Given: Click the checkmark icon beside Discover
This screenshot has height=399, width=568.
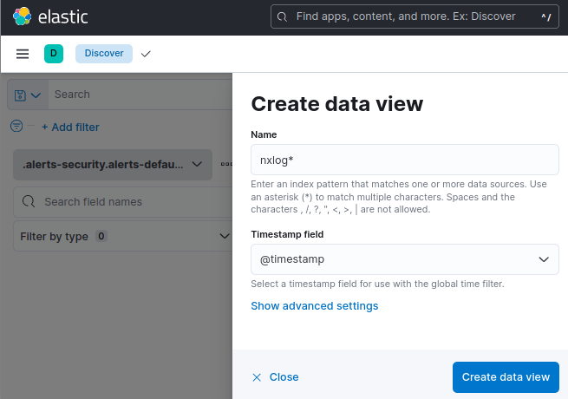Looking at the screenshot, I should point(146,54).
